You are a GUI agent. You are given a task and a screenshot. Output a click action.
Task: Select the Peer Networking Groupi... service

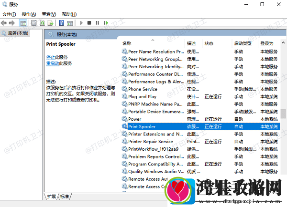coord(155,59)
